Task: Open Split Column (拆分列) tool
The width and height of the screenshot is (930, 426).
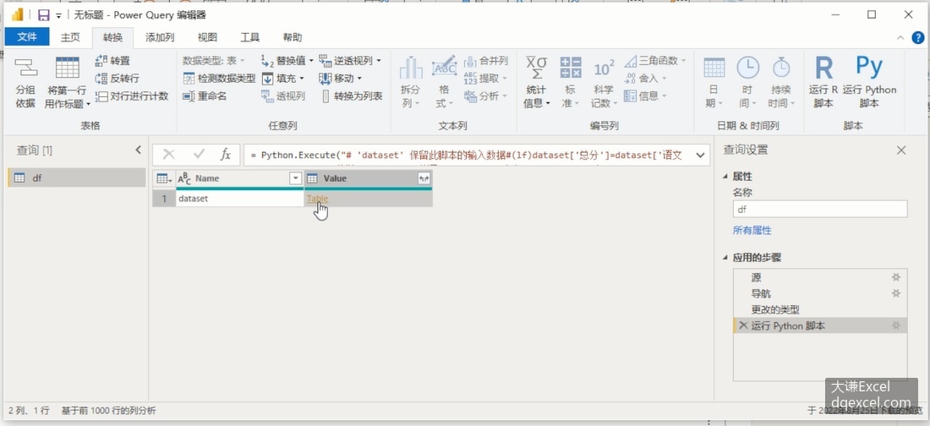Action: [410, 82]
